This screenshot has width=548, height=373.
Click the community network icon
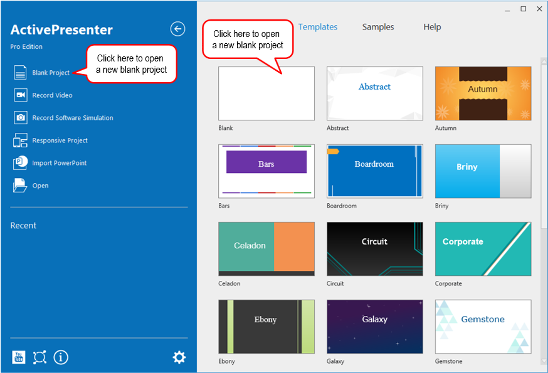coord(40,357)
